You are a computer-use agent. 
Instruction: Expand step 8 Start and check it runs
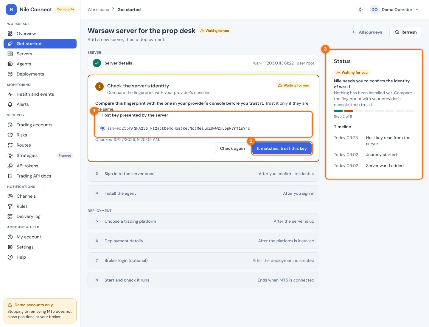[203, 280]
